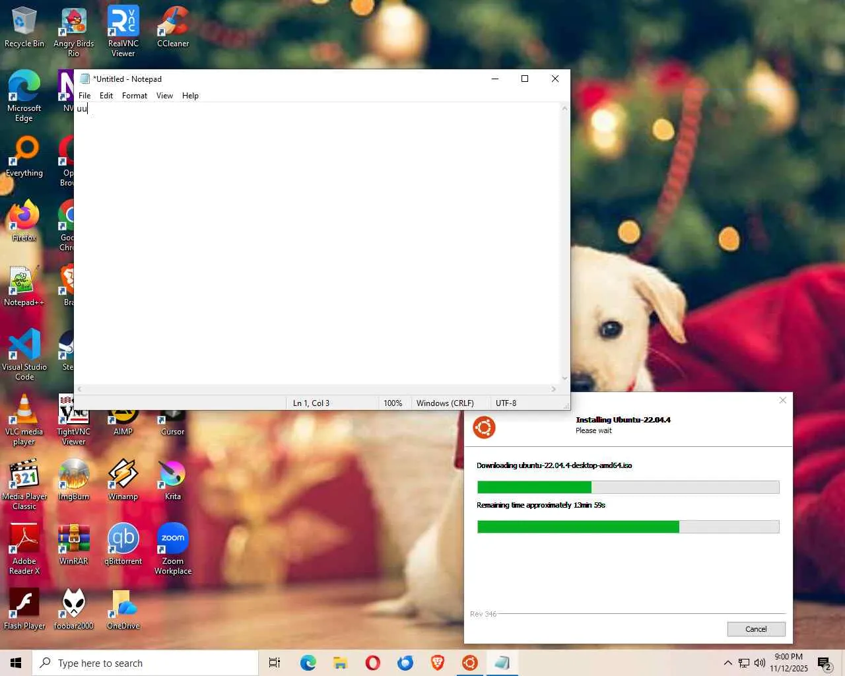Launch Brave browser from the taskbar

[x=438, y=663]
